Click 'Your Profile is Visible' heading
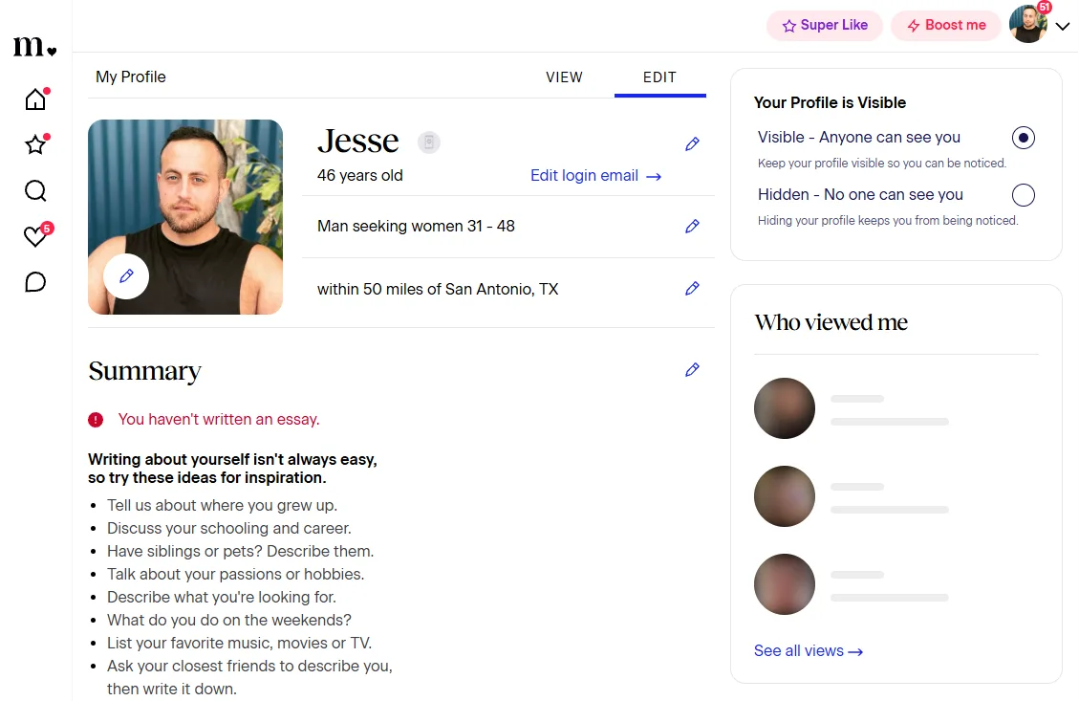 tap(830, 102)
